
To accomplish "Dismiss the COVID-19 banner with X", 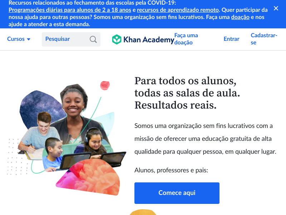I will [276, 8].
